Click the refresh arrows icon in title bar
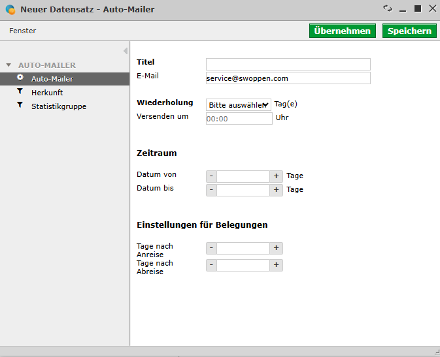The width and height of the screenshot is (440, 357). point(388,8)
